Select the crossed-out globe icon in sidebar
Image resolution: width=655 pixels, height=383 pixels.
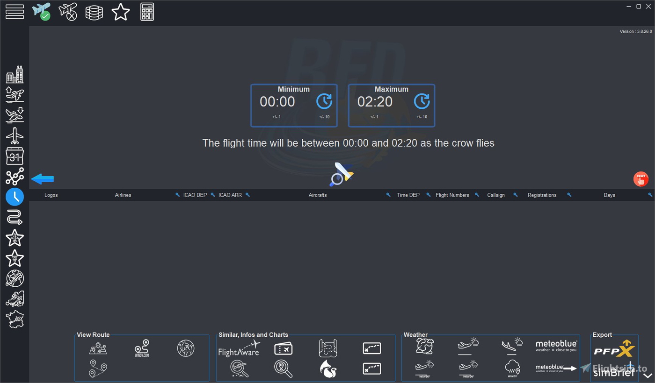click(15, 279)
